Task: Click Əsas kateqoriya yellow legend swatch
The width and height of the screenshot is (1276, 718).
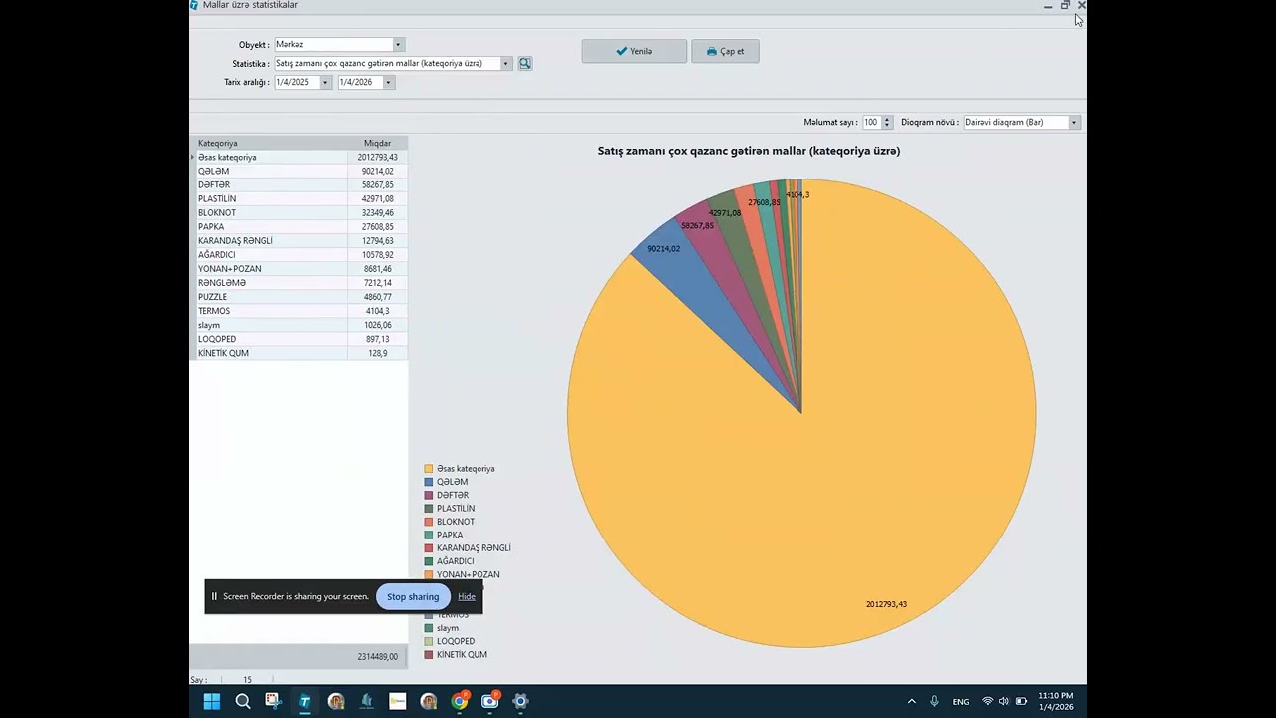Action: tap(429, 468)
